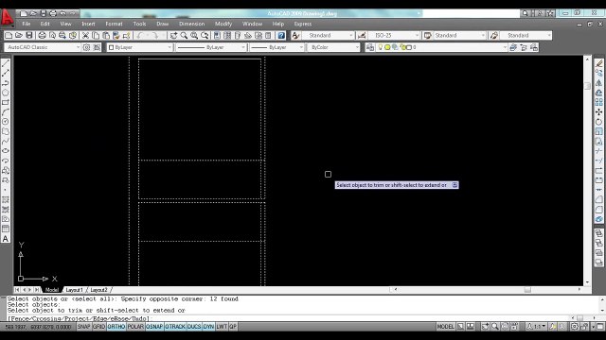Expand the dynamic input prompt options arrow
Screen dimensions: 606x340
454,185
